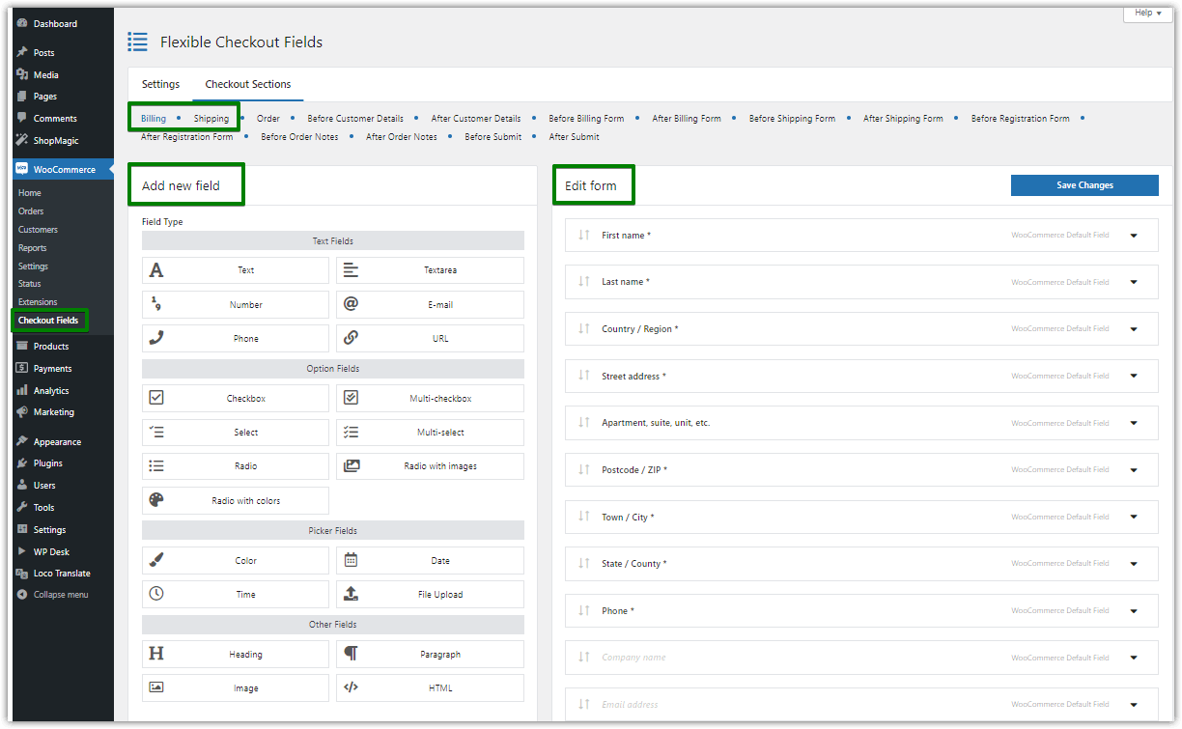This screenshot has width=1182, height=729.
Task: Expand the Apartment, suite, unit field
Action: coord(1134,423)
